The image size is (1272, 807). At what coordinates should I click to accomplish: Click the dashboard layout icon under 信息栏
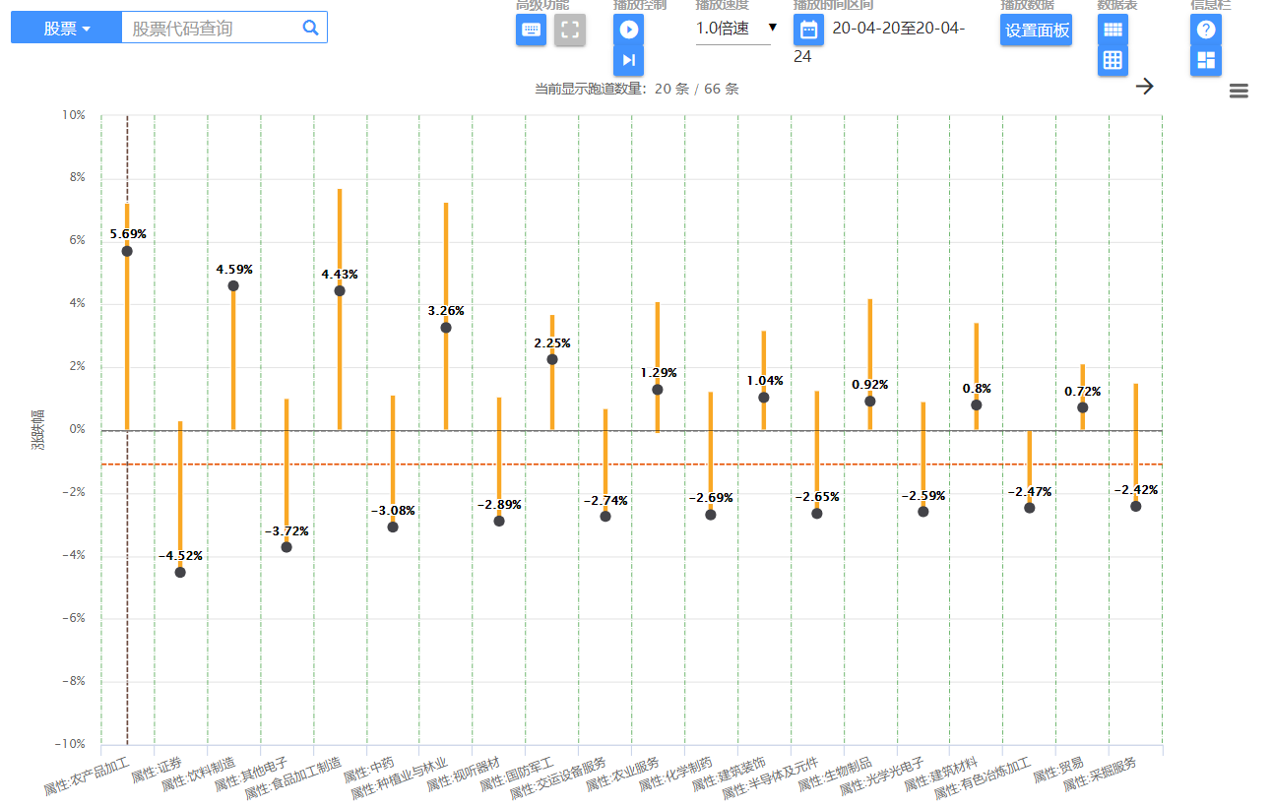[x=1205, y=60]
